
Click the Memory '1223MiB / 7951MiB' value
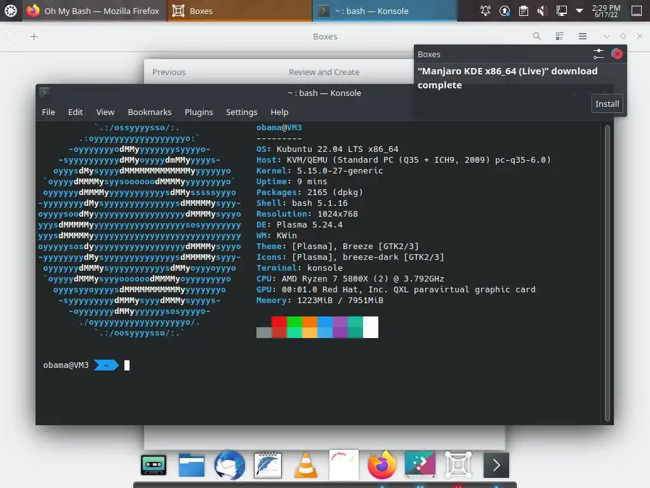[340, 300]
